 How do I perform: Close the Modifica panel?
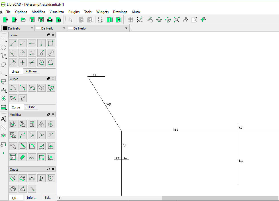click(53, 114)
